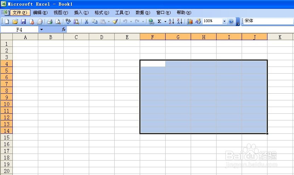Open Print Preview with the magnifier page icon
Screen dimensions: 294x175
pyautogui.click(x=58, y=21)
